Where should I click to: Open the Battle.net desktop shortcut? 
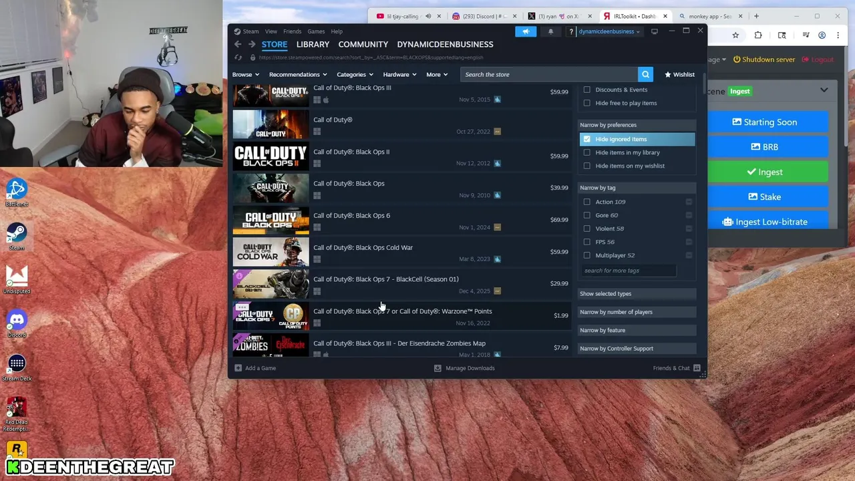(17, 193)
